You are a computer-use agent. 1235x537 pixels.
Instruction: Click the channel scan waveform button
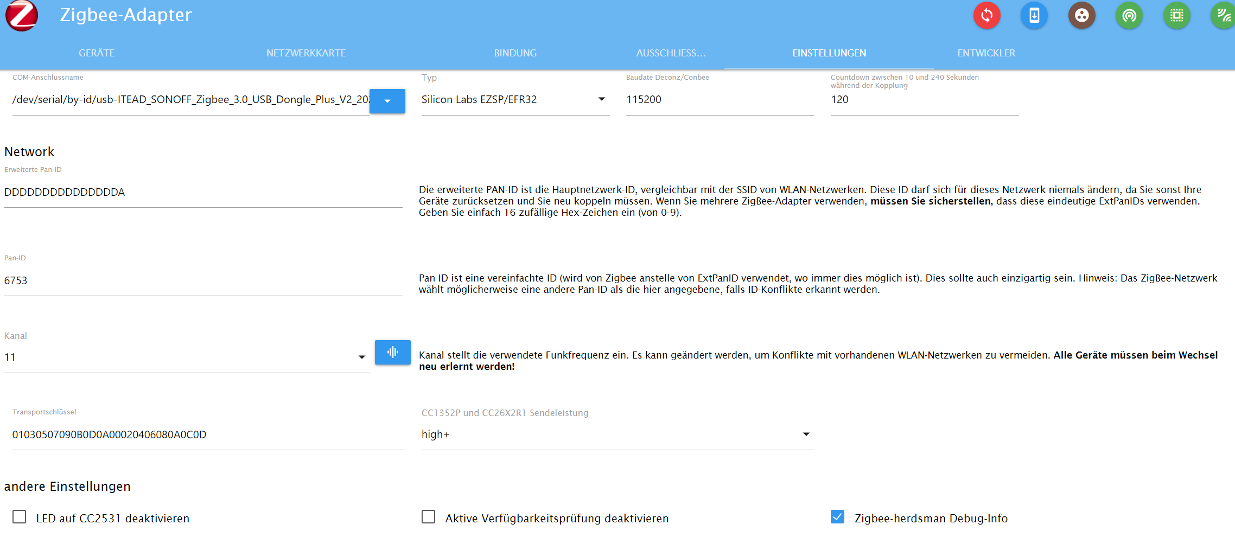tap(393, 353)
